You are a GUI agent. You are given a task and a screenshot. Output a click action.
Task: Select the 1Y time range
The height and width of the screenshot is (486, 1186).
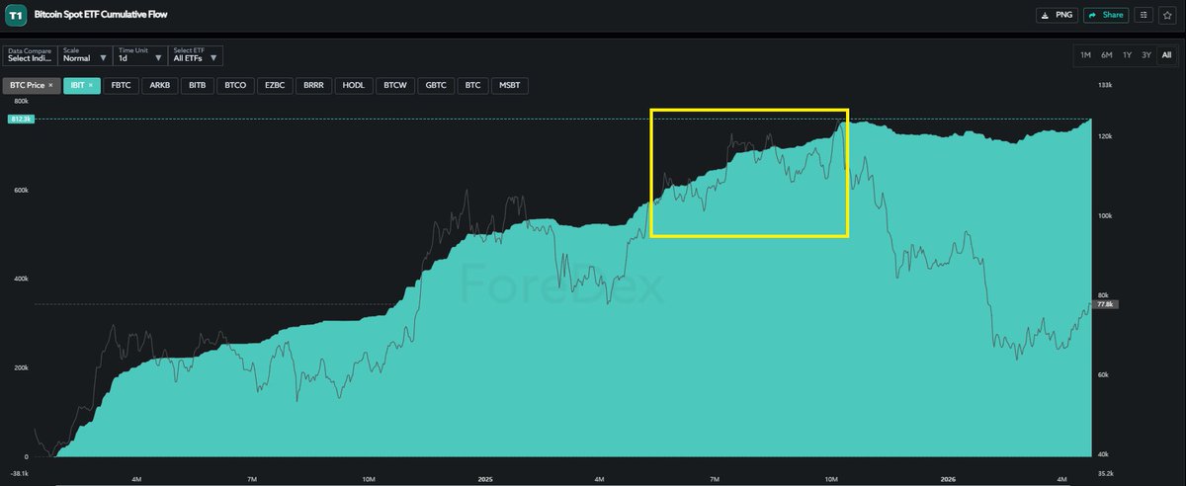click(1127, 54)
